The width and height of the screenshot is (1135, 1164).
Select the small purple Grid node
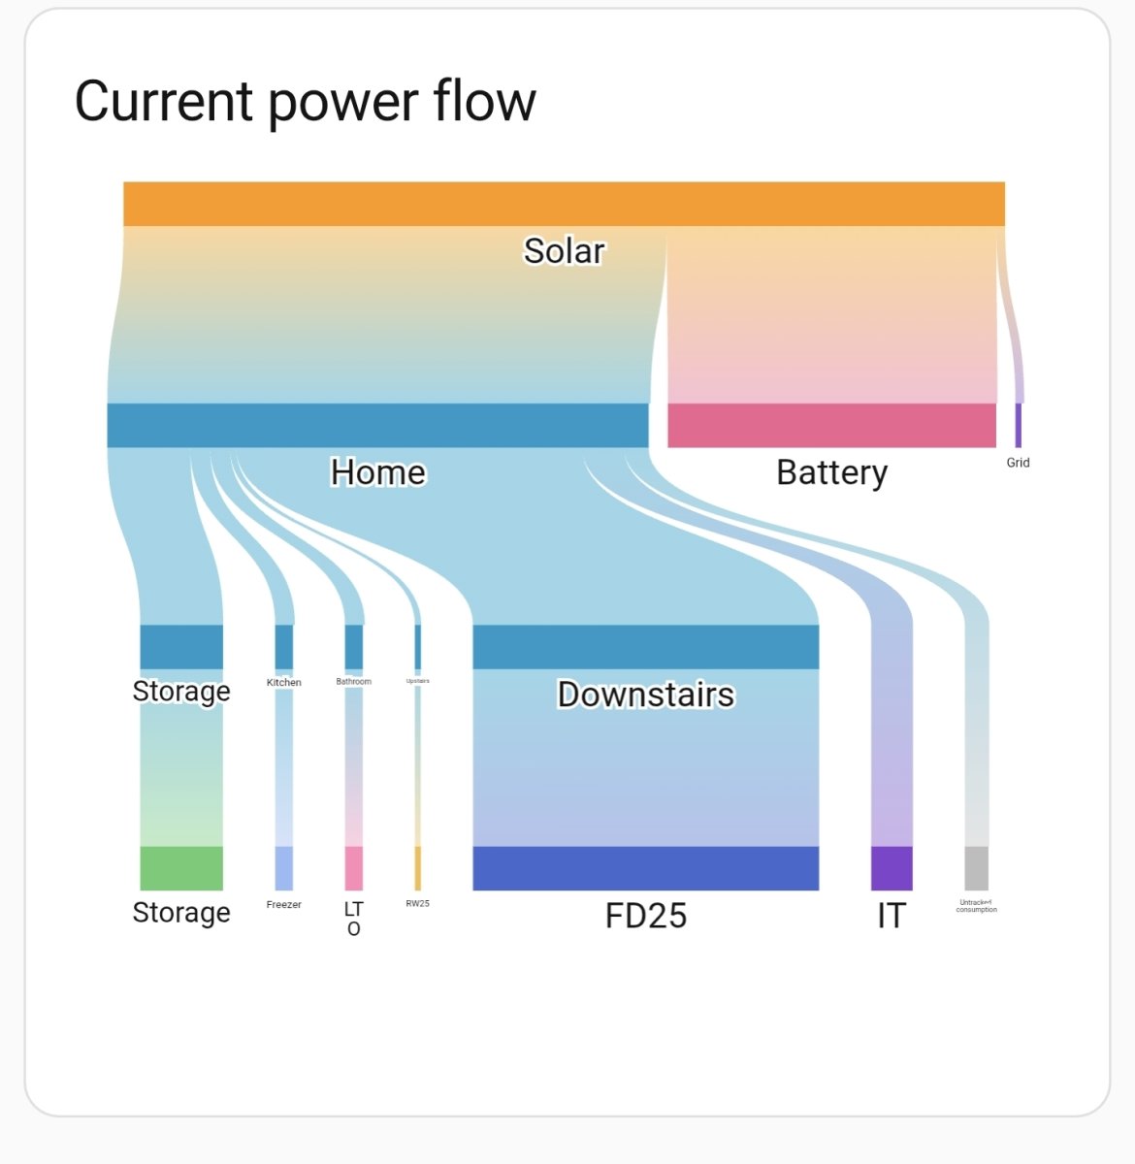click(x=1018, y=425)
